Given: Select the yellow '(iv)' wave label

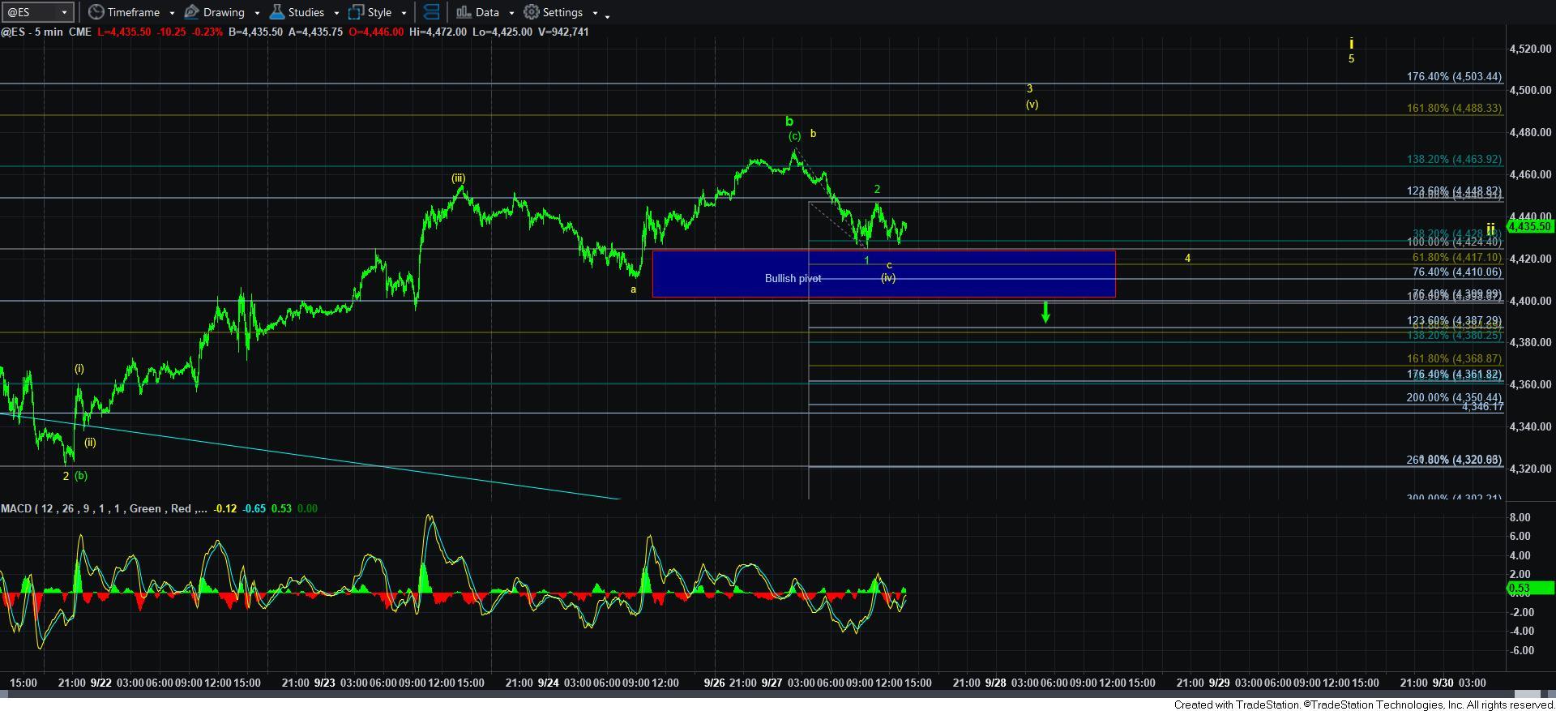Looking at the screenshot, I should tap(888, 277).
